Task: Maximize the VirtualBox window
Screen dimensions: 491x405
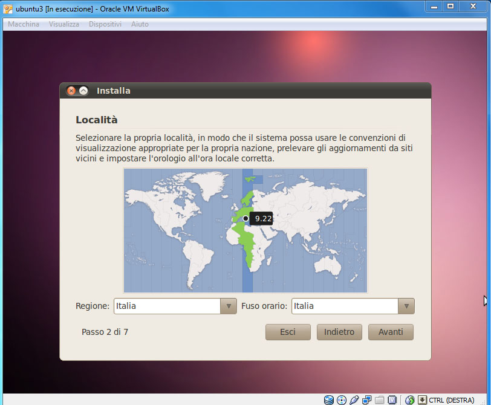Action: coord(450,7)
